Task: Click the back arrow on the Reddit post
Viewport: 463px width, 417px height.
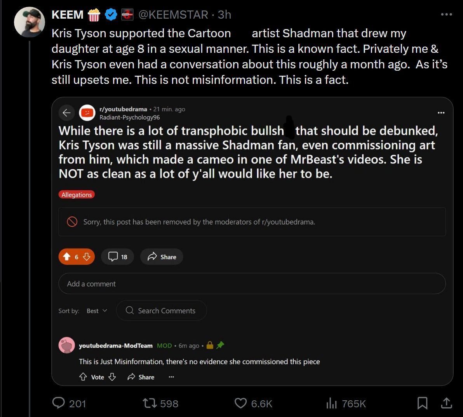Action: (x=67, y=113)
